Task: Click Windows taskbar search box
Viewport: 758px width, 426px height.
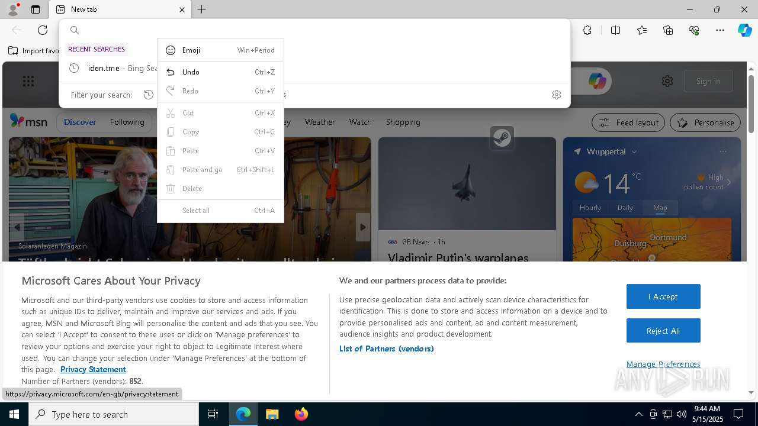Action: (x=114, y=414)
